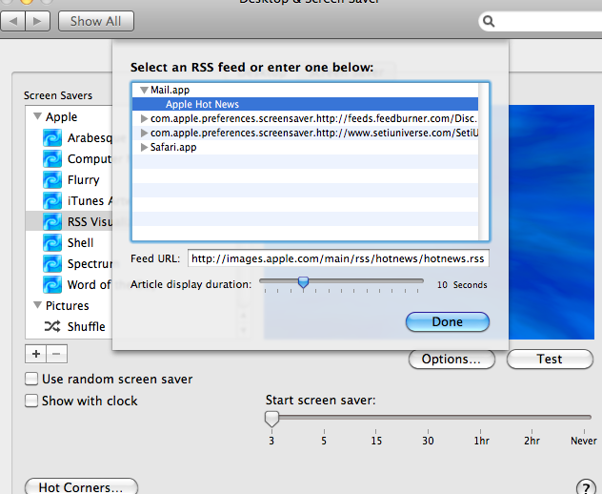Select the Shuffle pictures label
The width and height of the screenshot is (602, 494).
click(x=86, y=326)
